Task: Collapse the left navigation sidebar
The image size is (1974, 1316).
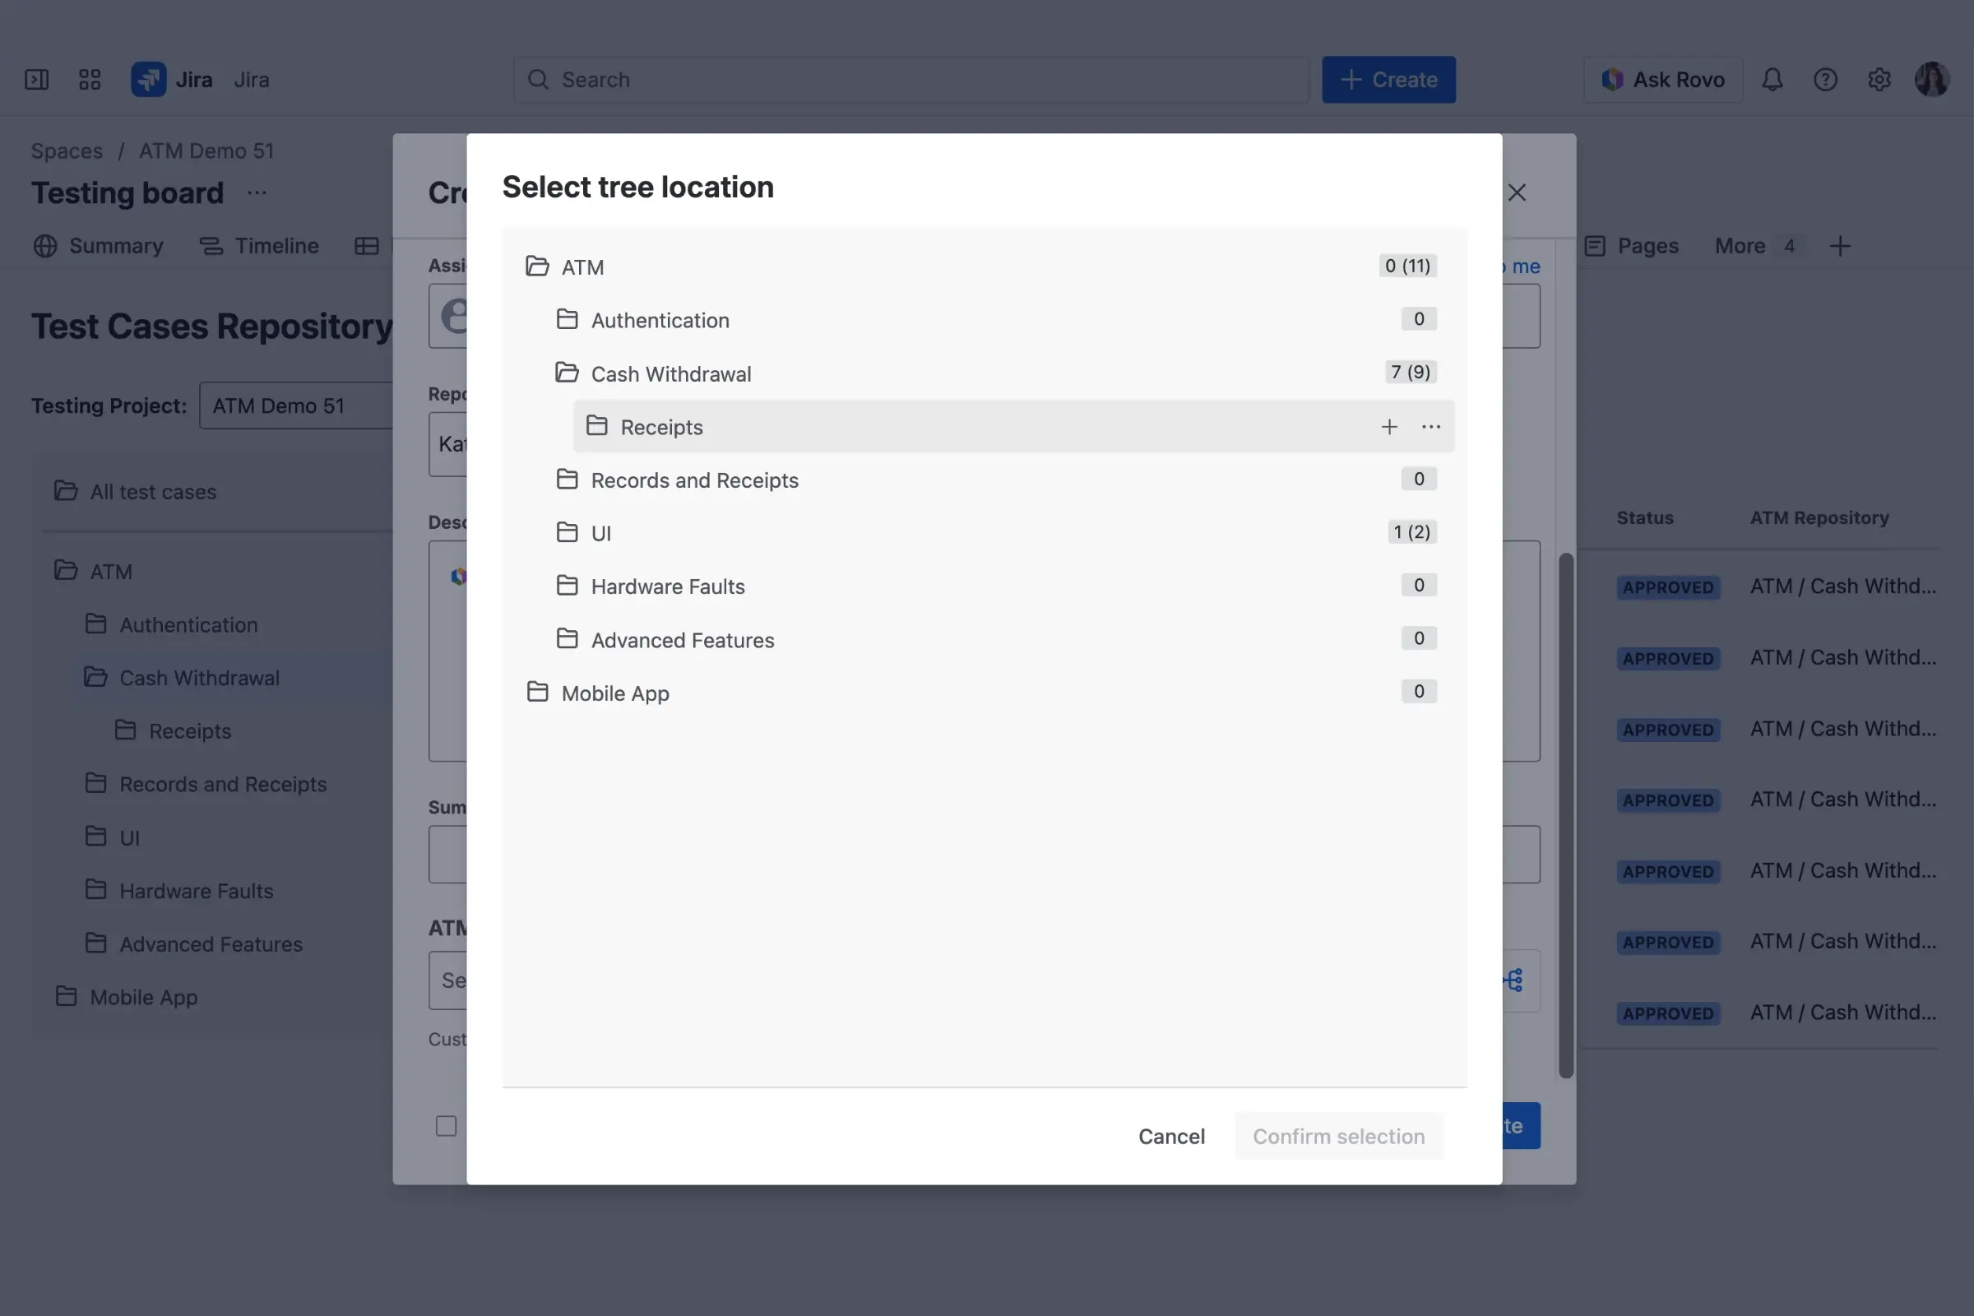Action: click(37, 79)
